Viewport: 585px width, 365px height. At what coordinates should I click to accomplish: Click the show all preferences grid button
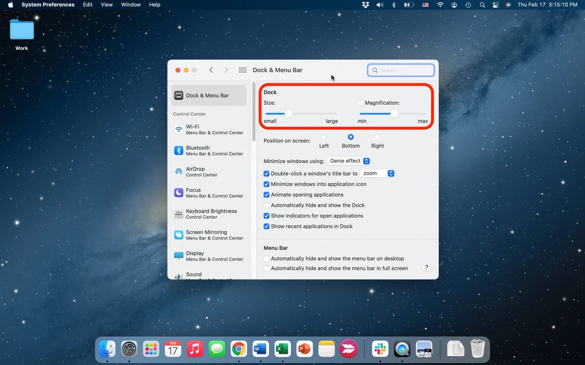pyautogui.click(x=243, y=70)
